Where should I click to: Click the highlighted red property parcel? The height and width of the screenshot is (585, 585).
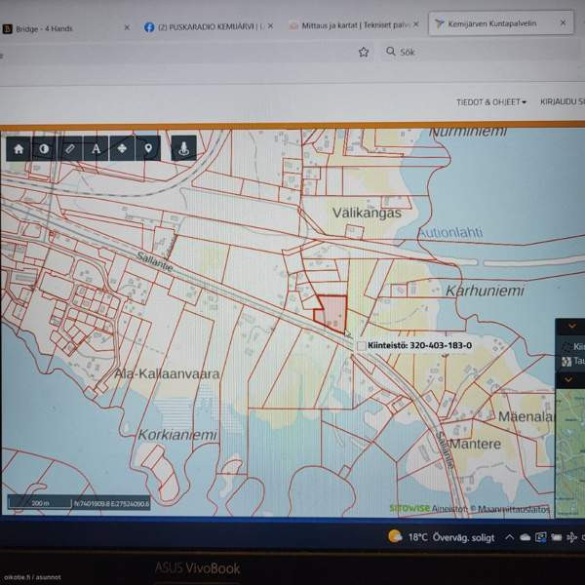(x=331, y=312)
